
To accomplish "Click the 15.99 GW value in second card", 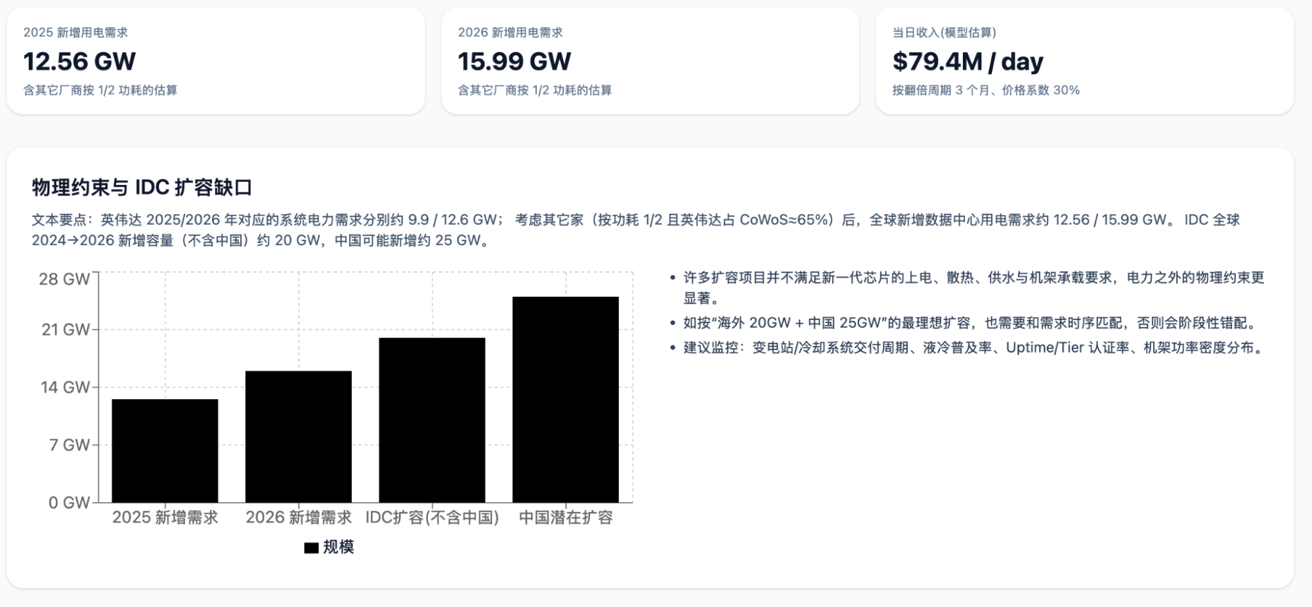I will point(515,62).
